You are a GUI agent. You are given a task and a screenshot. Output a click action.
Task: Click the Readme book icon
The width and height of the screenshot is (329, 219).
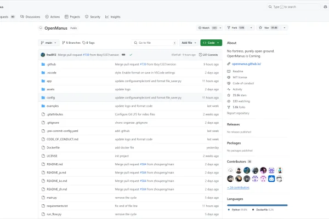tap(229, 72)
